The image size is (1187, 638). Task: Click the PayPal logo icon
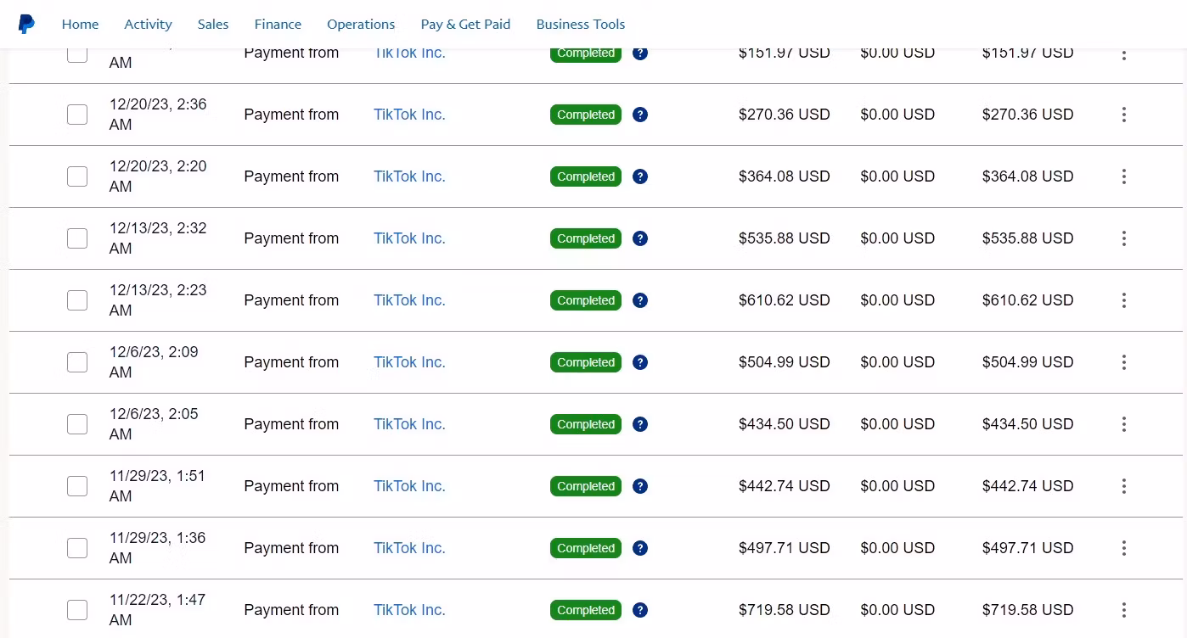point(26,24)
